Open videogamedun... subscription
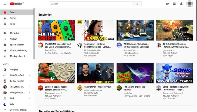Image resolution: width=197 pixels, height=112 pixels. [x=17, y=92]
